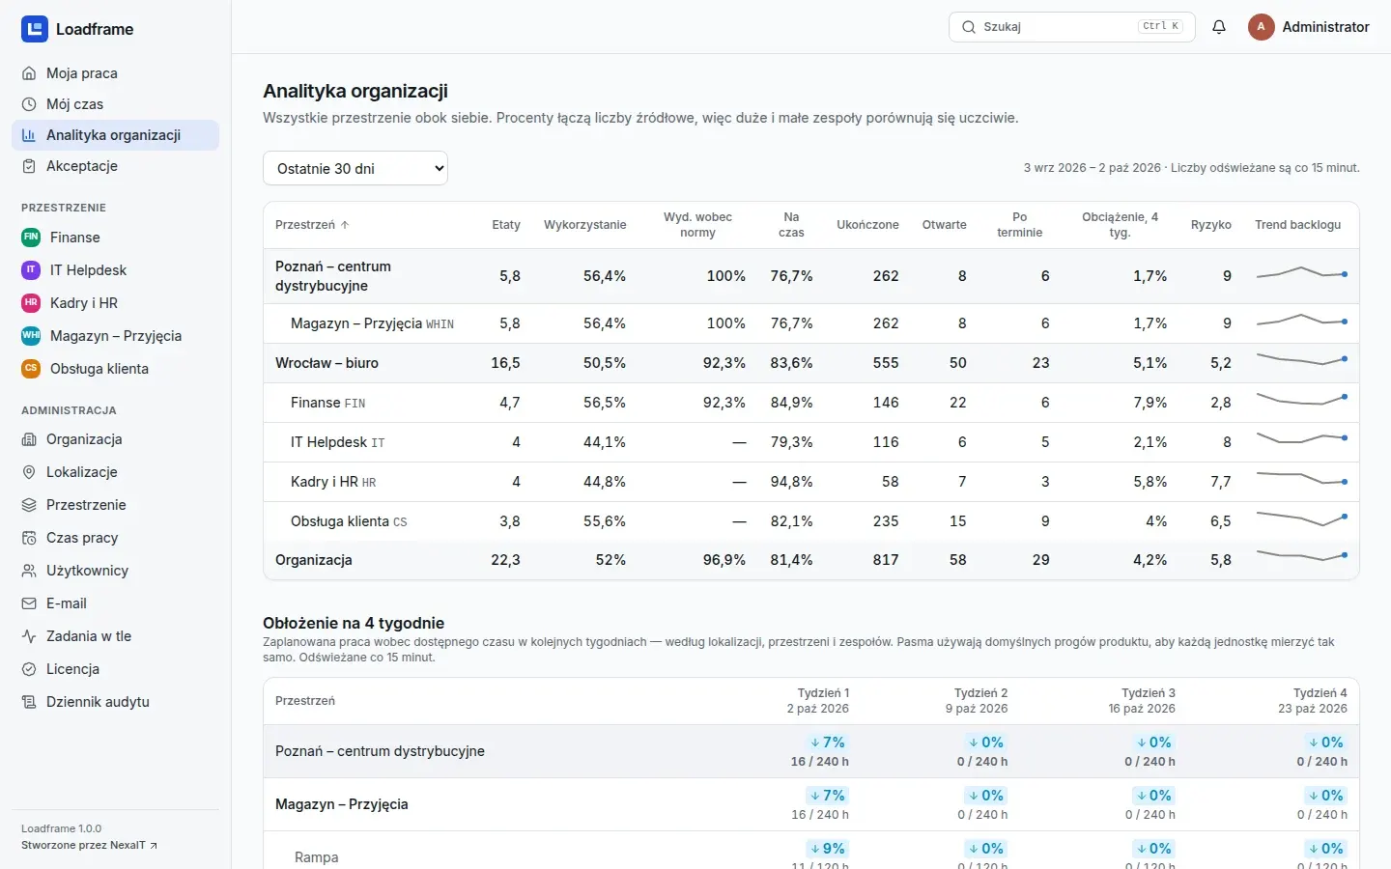Click Magazyn – Przyjęcia load row
The image size is (1391, 869).
(x=811, y=804)
